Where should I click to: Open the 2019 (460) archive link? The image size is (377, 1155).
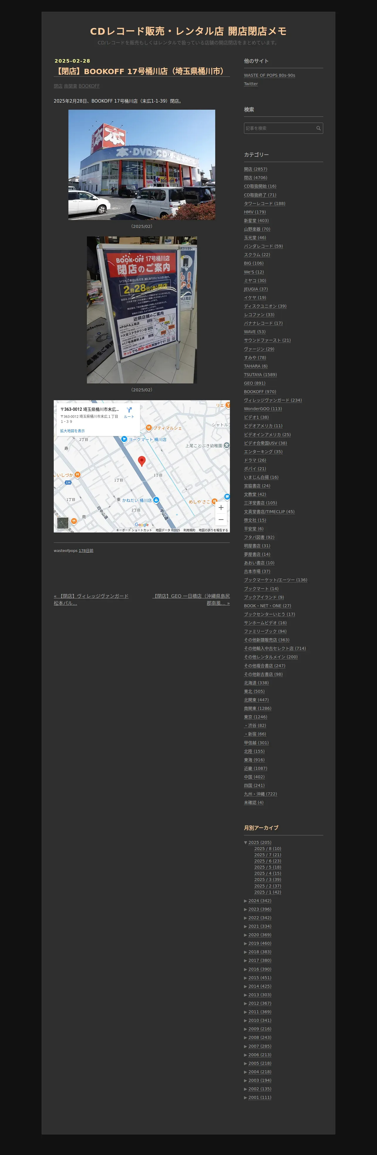[260, 943]
